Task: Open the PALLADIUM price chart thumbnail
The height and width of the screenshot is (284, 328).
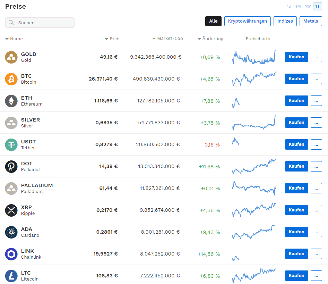Action: pyautogui.click(x=254, y=188)
